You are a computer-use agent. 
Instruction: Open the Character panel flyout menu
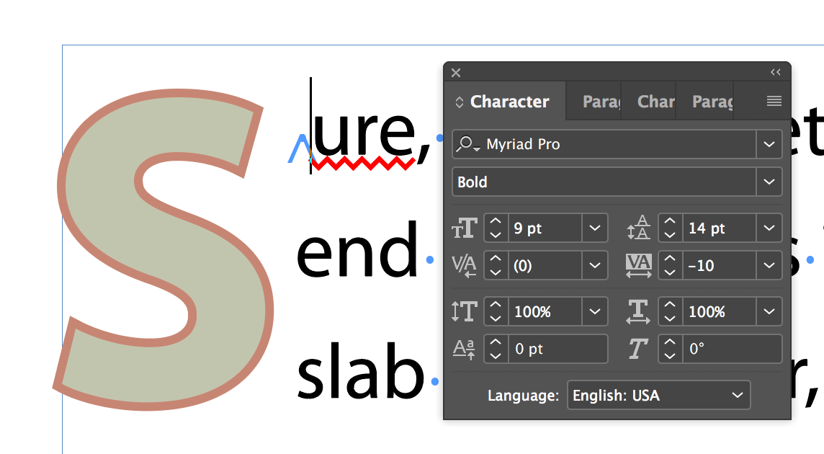click(x=774, y=101)
